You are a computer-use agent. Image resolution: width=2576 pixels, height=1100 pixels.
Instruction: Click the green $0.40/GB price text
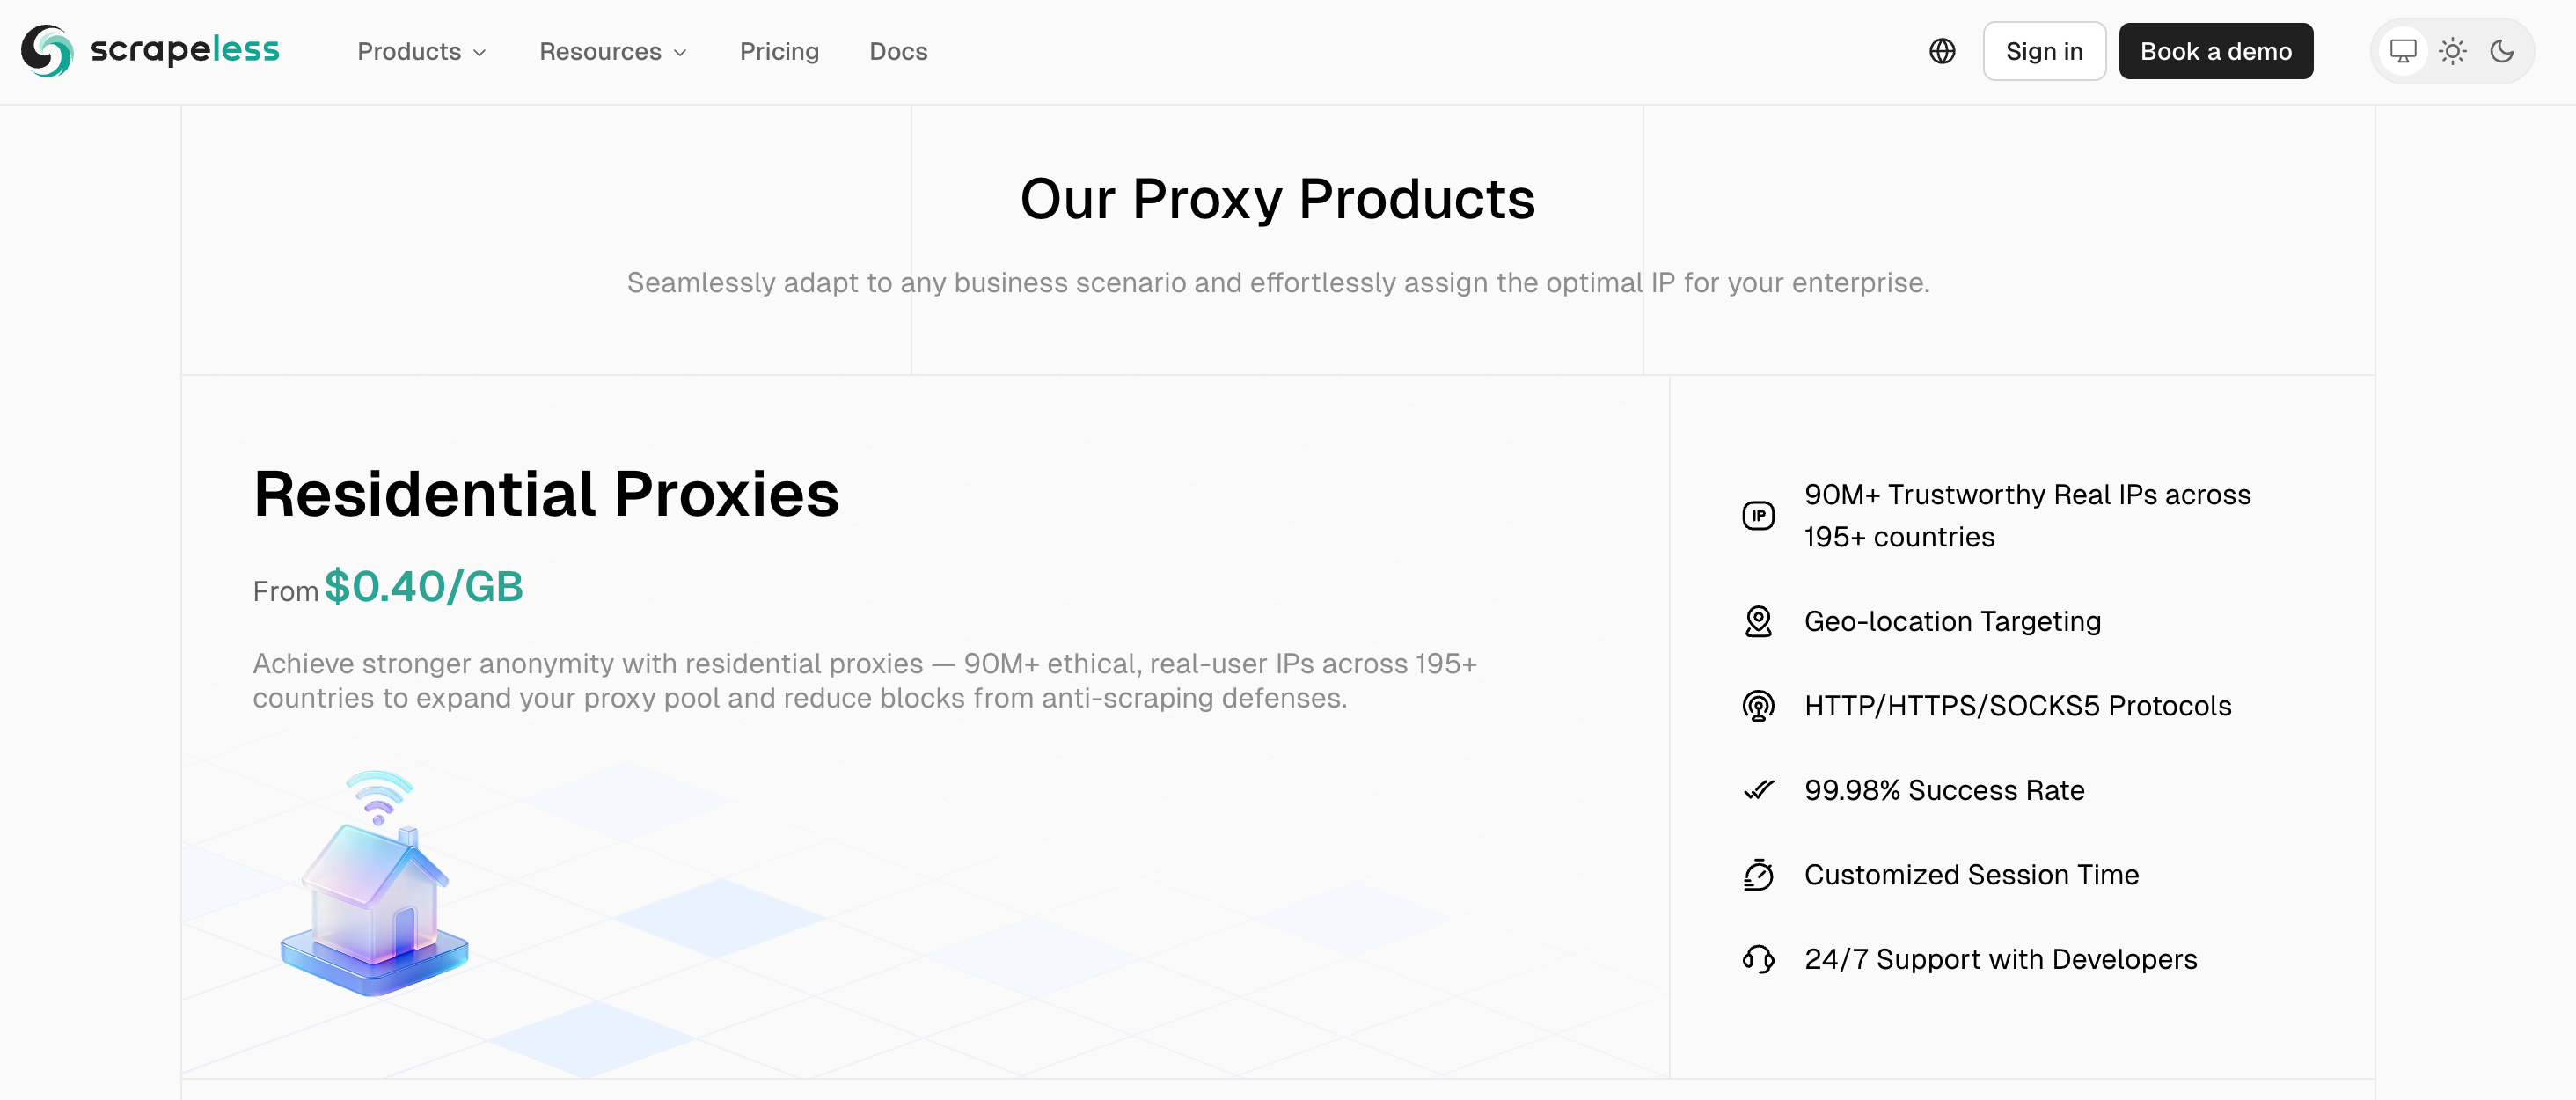point(423,586)
